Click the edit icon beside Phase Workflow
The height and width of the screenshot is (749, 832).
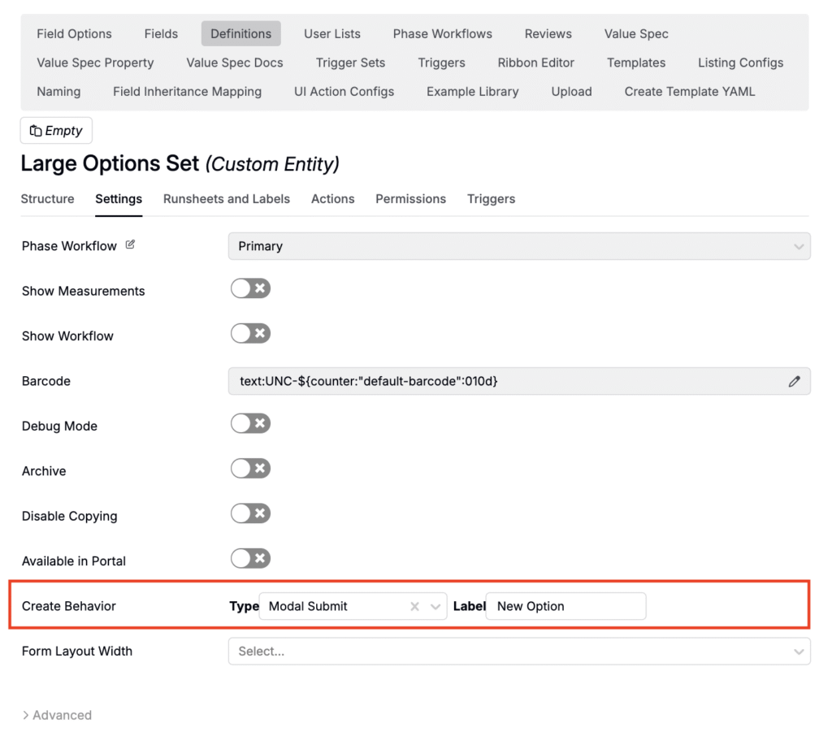131,245
